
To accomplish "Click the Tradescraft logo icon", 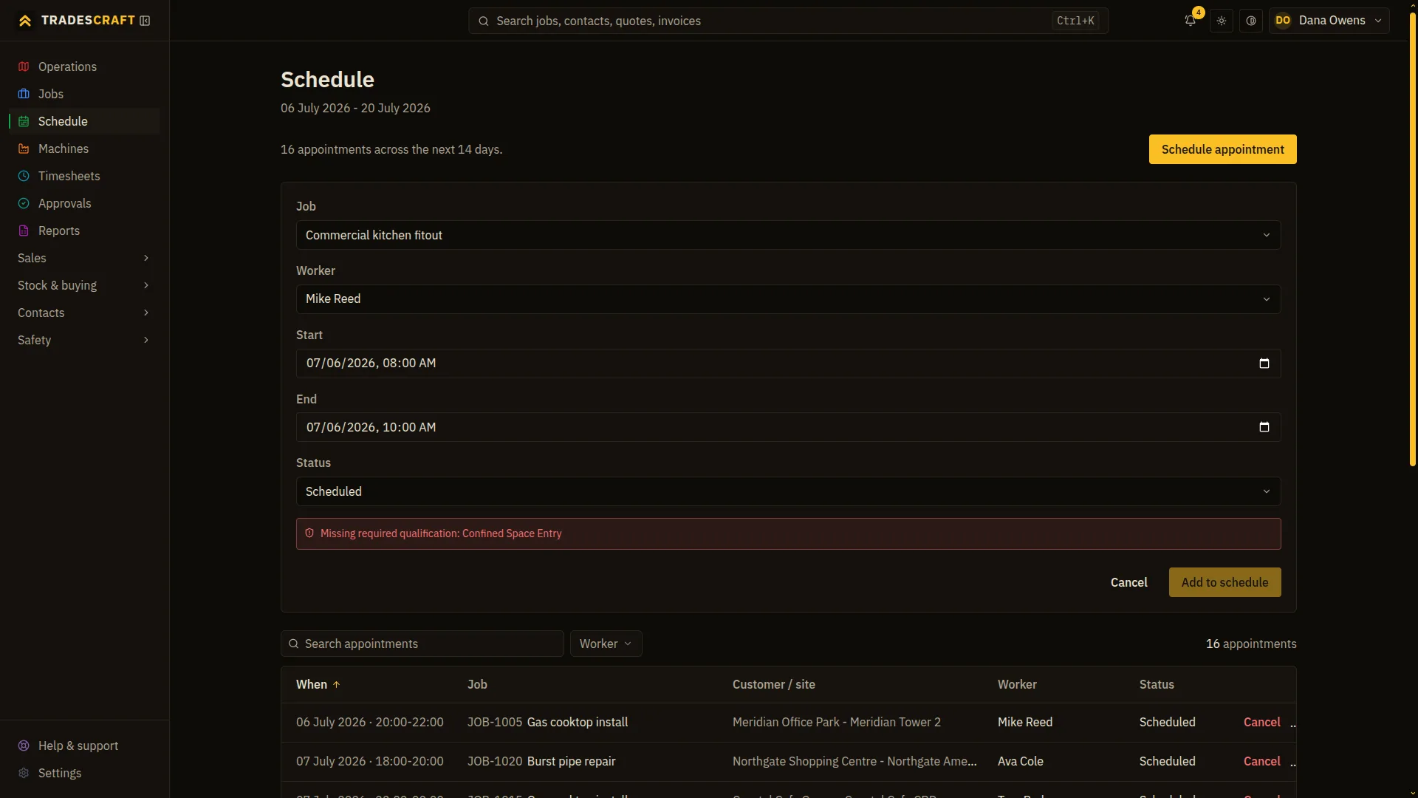I will (x=25, y=21).
